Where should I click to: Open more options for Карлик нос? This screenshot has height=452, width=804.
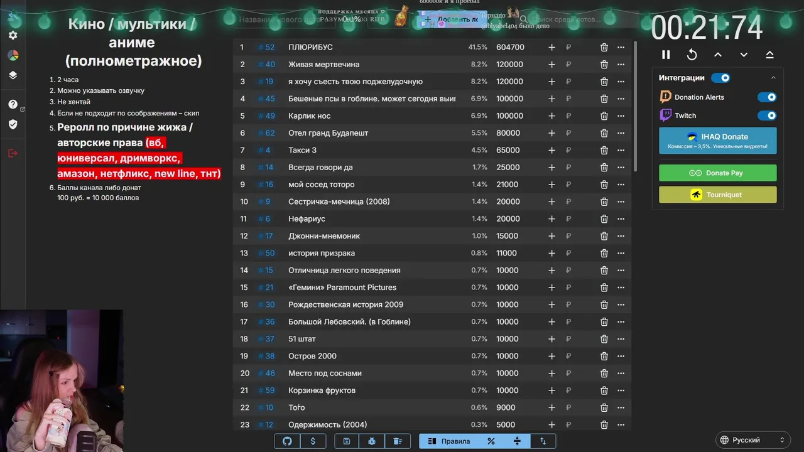point(621,116)
